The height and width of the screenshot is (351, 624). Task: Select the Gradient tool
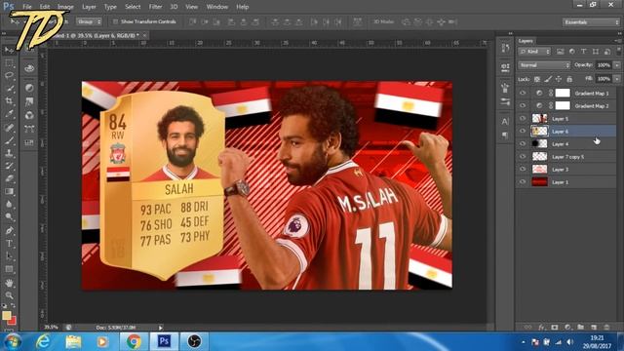[x=9, y=191]
